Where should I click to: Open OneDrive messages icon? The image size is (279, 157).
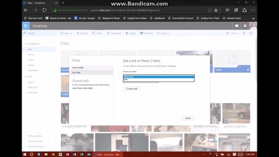(x=237, y=26)
